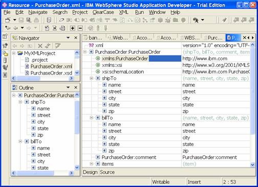Open the New wizard dropdown arrow

click(x=15, y=20)
